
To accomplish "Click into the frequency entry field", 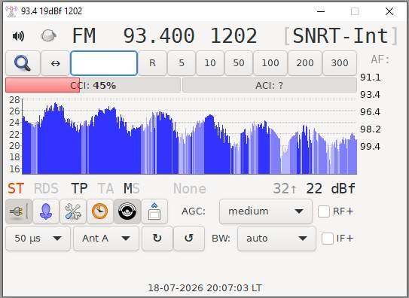I will click(x=104, y=63).
